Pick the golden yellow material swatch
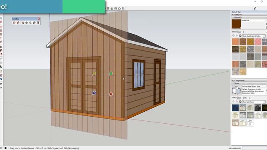The height and width of the screenshot is (150, 267). (x=250, y=42)
